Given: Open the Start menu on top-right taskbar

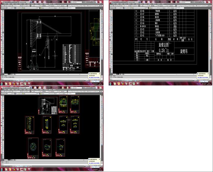Looking at the screenshot, I should click(x=110, y=84).
